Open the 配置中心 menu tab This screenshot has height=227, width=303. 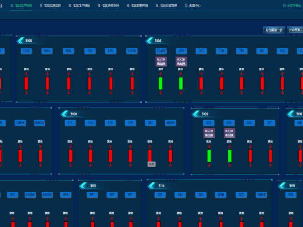193,6
